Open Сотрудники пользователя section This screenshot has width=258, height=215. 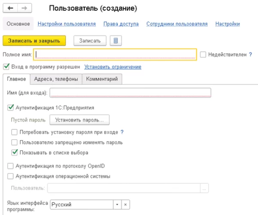(x=177, y=24)
